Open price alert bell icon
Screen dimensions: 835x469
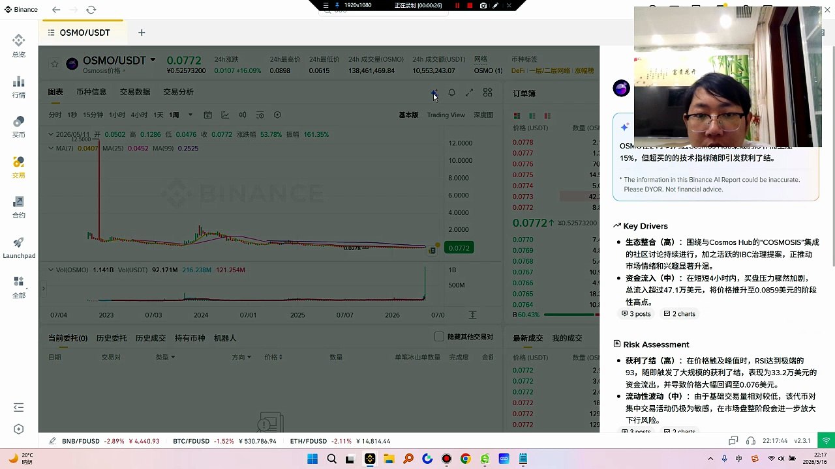coord(451,93)
